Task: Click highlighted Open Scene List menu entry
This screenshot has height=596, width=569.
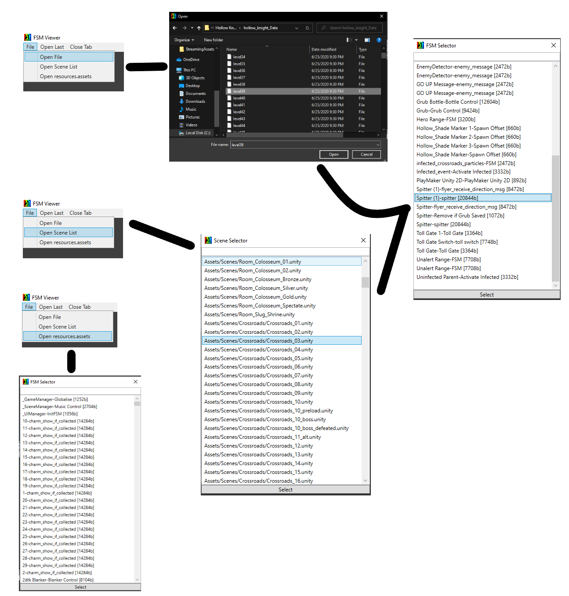Action: [69, 232]
